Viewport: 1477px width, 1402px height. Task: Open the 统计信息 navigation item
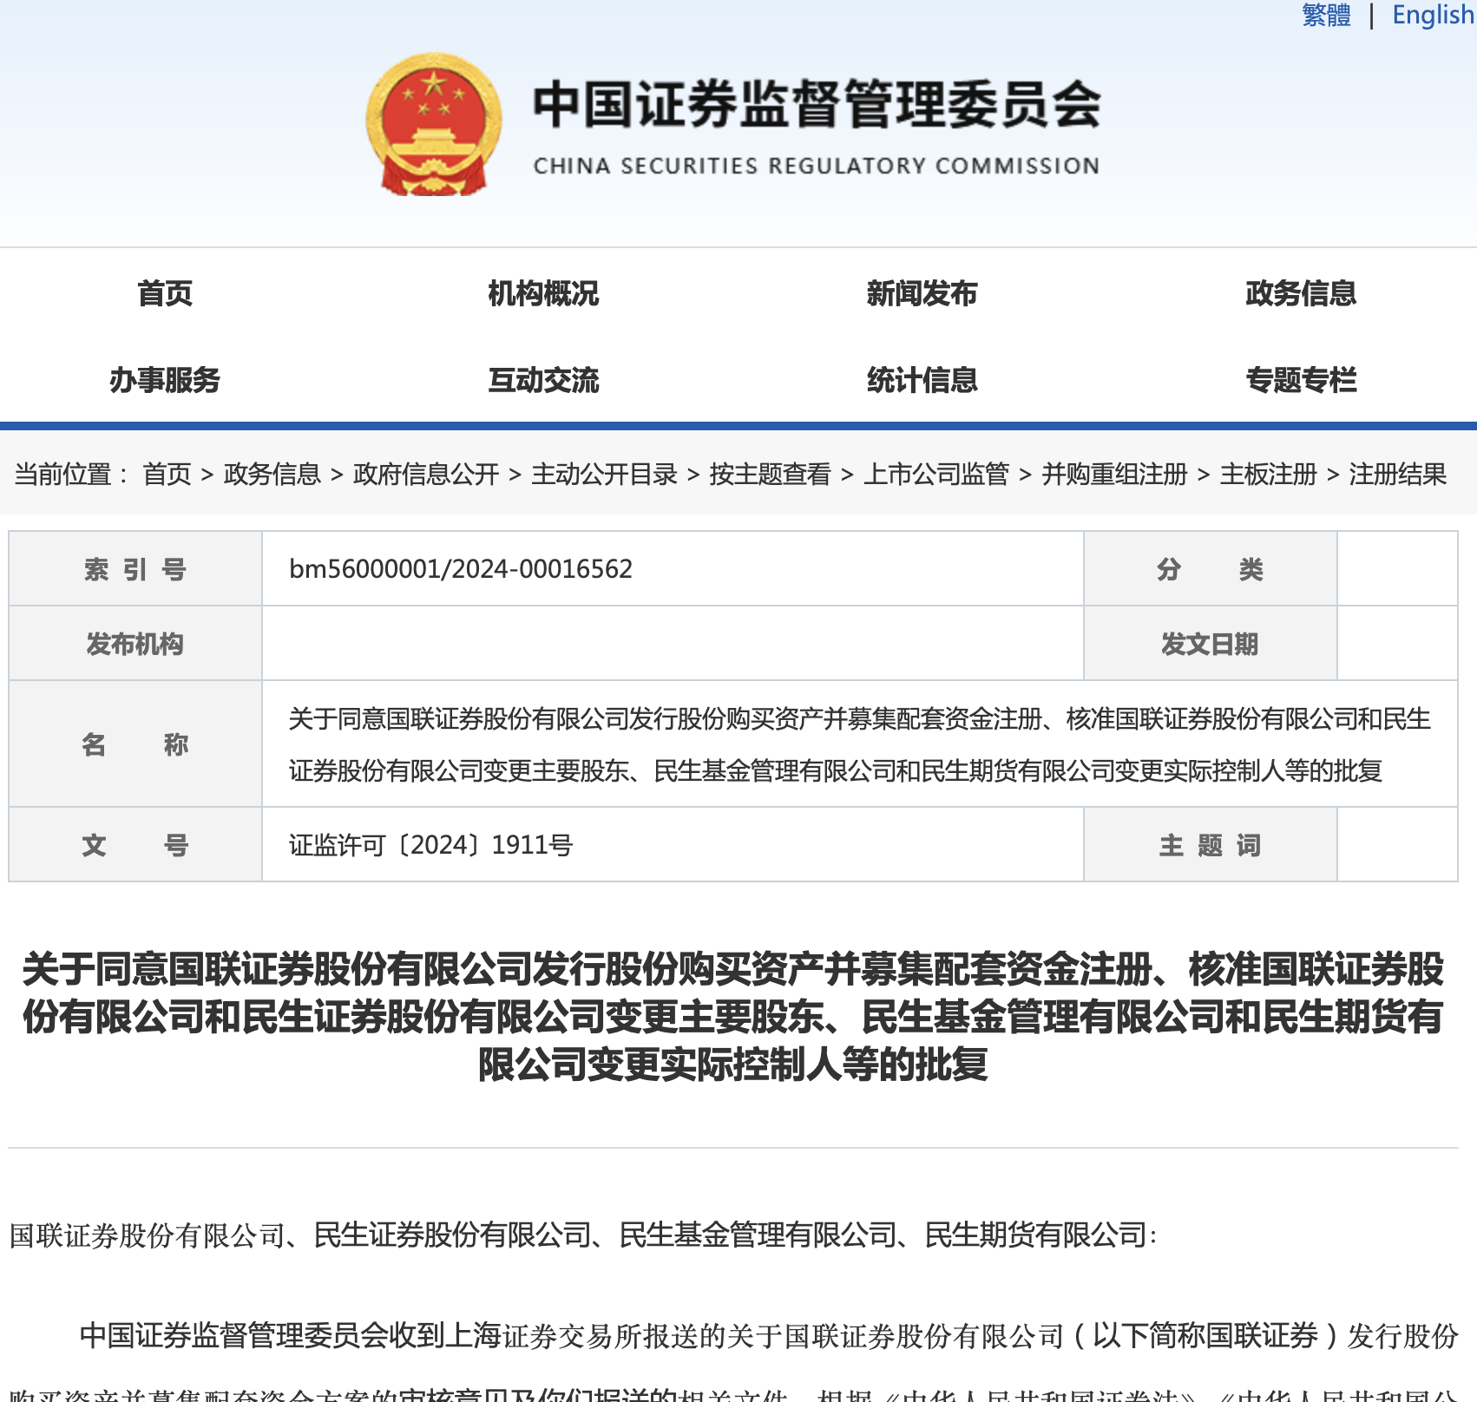pos(922,380)
